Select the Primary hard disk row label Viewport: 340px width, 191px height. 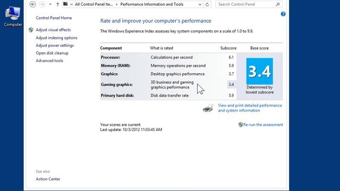[117, 95]
